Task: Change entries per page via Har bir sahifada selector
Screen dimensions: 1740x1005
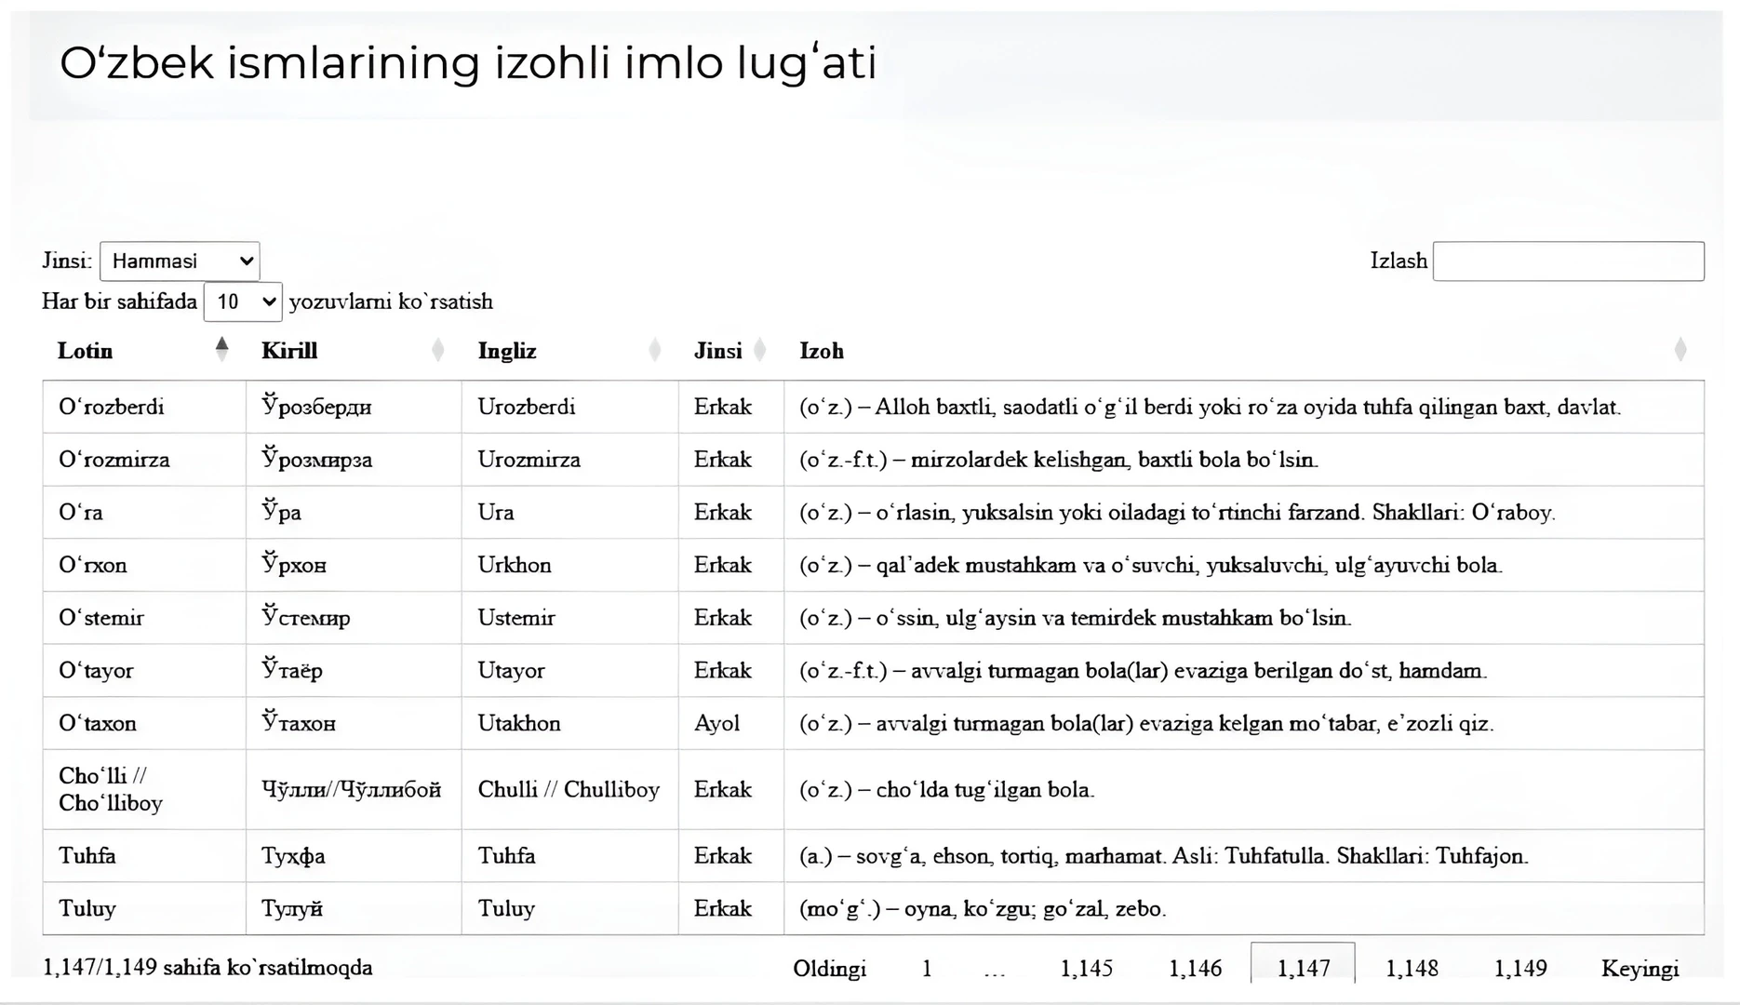Action: point(243,301)
